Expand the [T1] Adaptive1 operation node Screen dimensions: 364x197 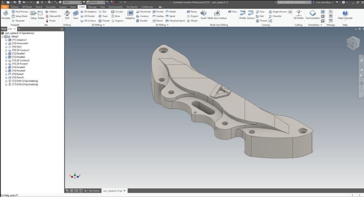click(x=6, y=40)
